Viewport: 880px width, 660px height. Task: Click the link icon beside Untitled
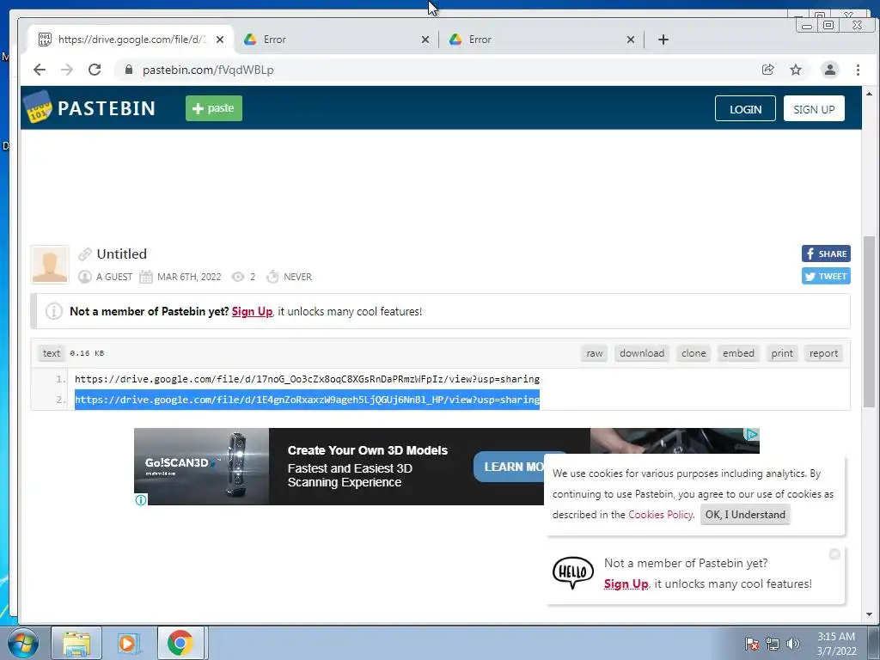[x=85, y=254]
